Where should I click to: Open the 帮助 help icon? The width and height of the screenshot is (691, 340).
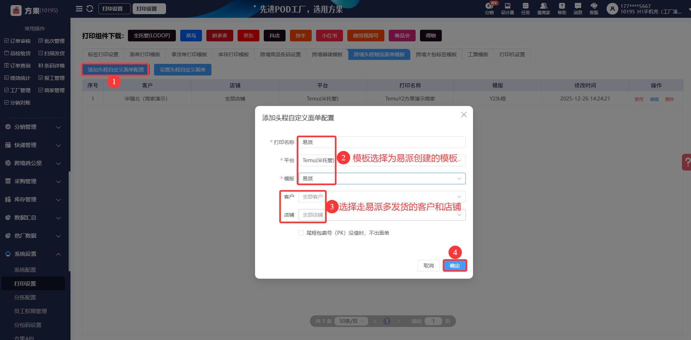(x=562, y=9)
